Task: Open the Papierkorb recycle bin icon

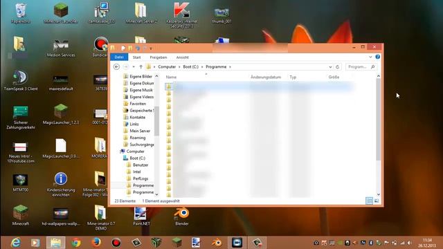Action: (20, 13)
